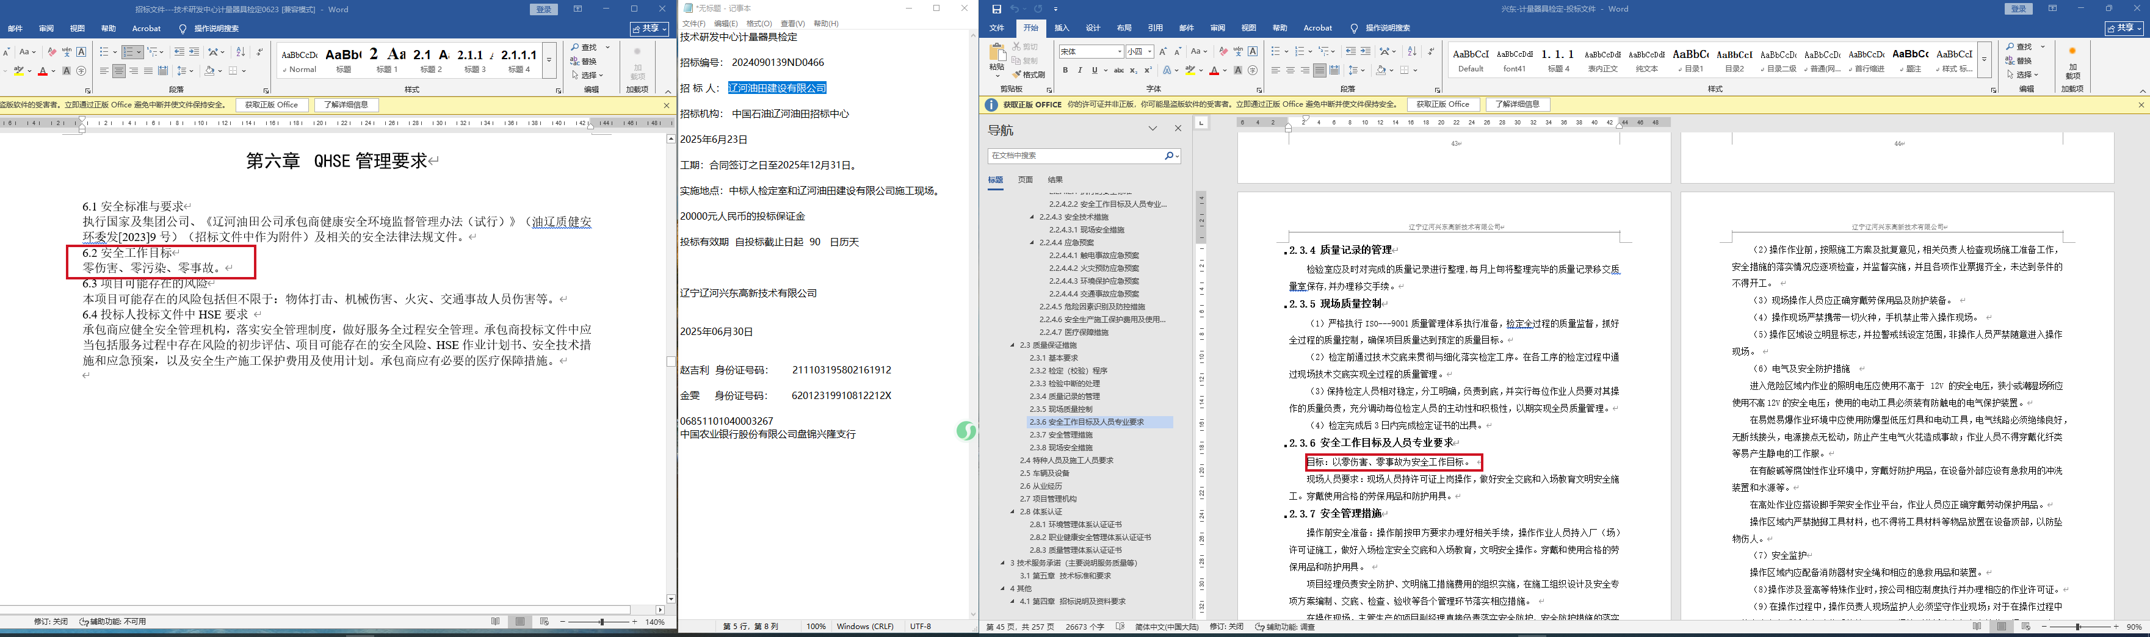Switch to the 页面 tab in navigation pane
Image resolution: width=2150 pixels, height=637 pixels.
click(1025, 180)
